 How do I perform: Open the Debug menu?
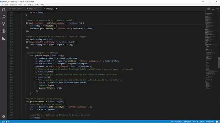point(31,5)
